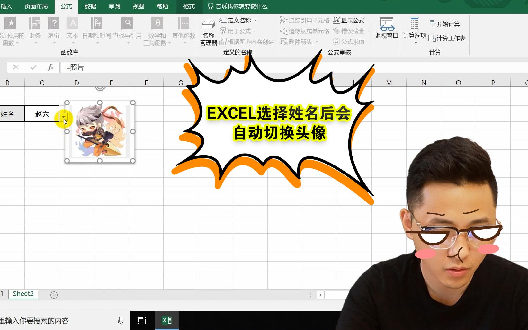Cancel formula entry with the X icon
This screenshot has width=528, height=330.
click(x=16, y=67)
